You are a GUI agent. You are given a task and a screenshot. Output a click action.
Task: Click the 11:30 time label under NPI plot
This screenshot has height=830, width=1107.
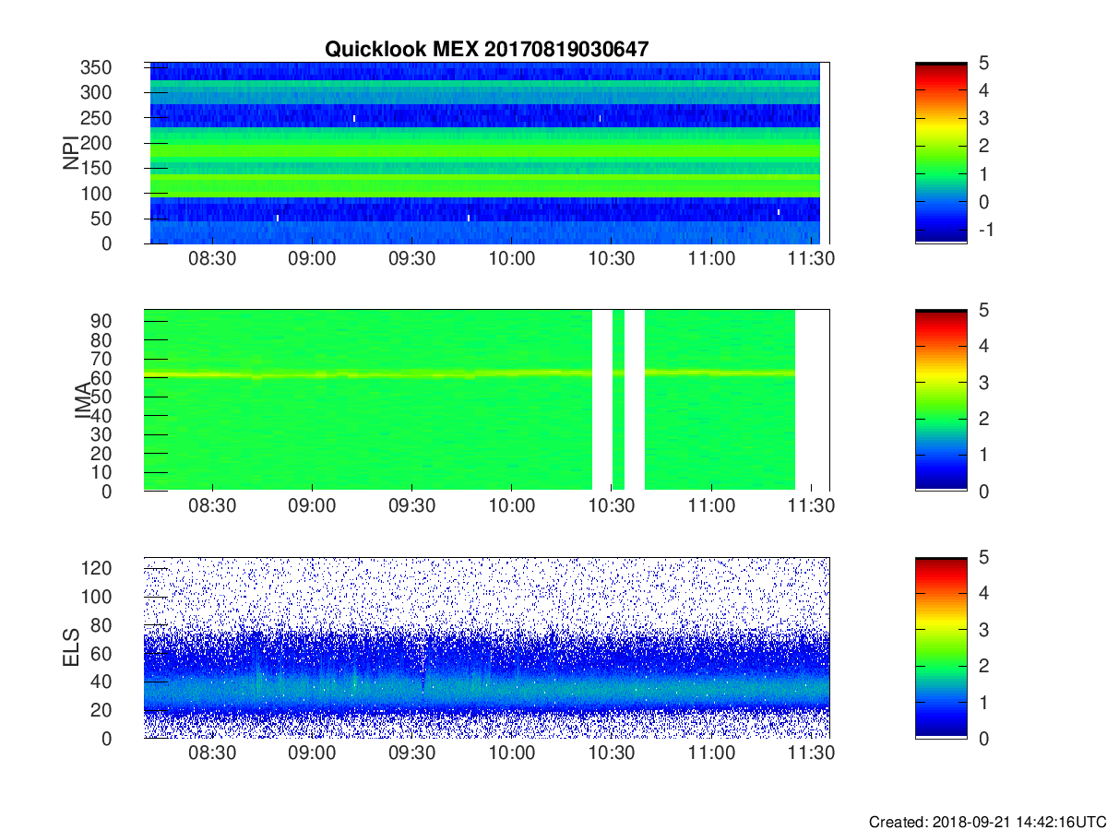tap(813, 260)
